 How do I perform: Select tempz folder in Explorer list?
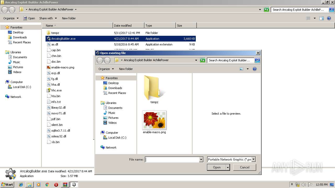[x=121, y=33]
